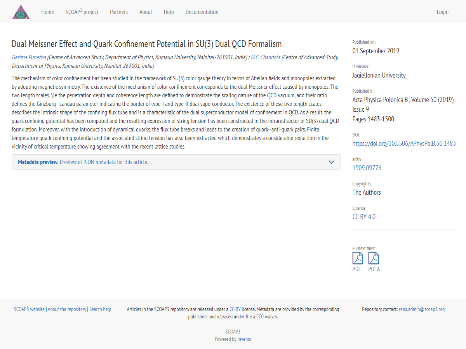Go to the Home menu item
Screen dimensions: 466x349
(48, 12)
